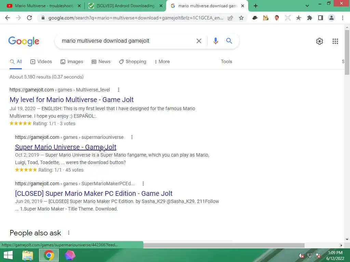The image size is (350, 262).
Task: Toggle the browser side panel
Action: [x=321, y=18]
